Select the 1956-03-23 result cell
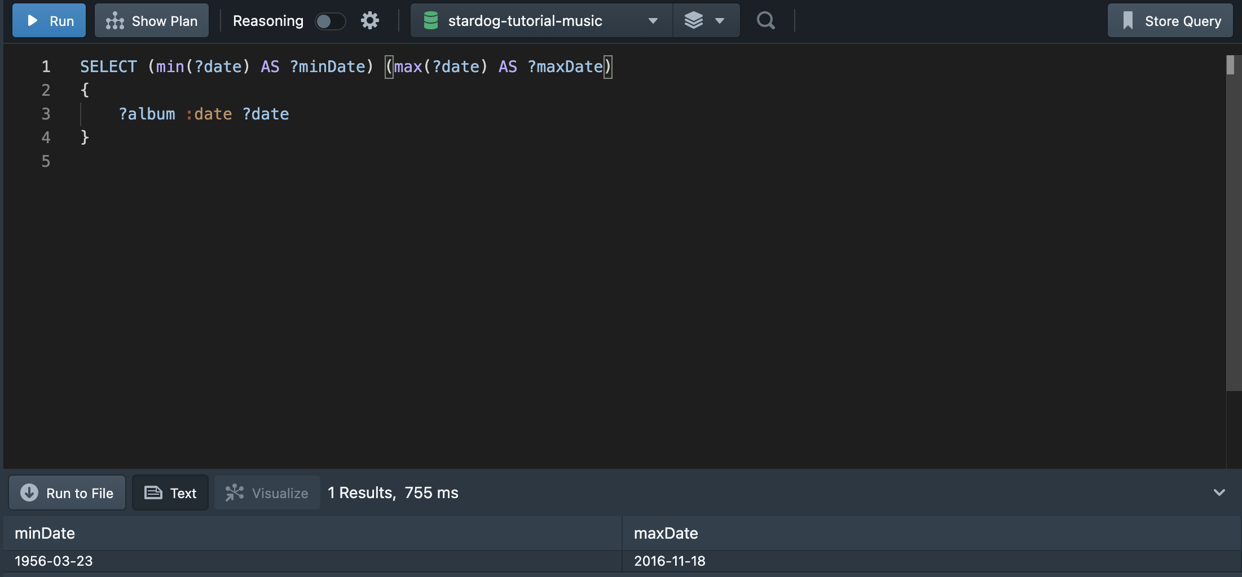Image resolution: width=1242 pixels, height=577 pixels. 312,561
